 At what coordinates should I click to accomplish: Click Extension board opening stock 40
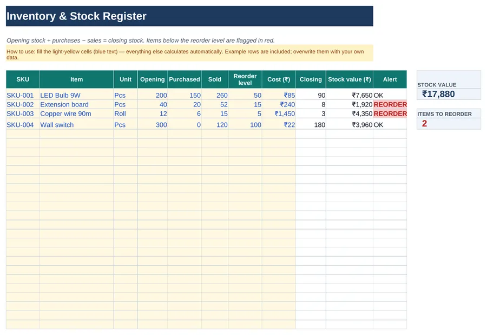pos(153,104)
